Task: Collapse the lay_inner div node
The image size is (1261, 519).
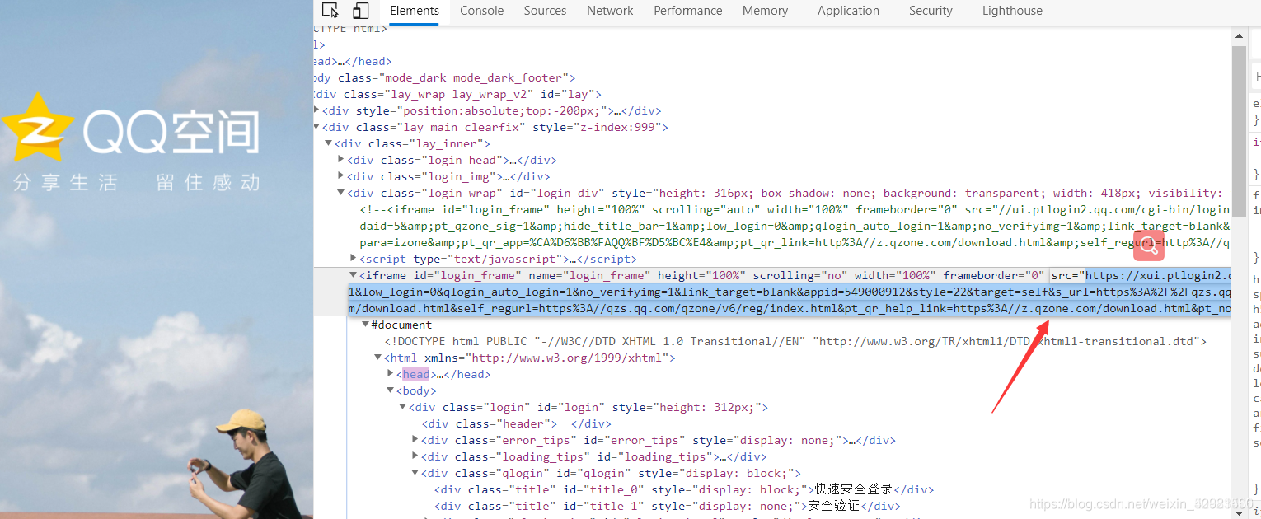Action: pyautogui.click(x=330, y=143)
